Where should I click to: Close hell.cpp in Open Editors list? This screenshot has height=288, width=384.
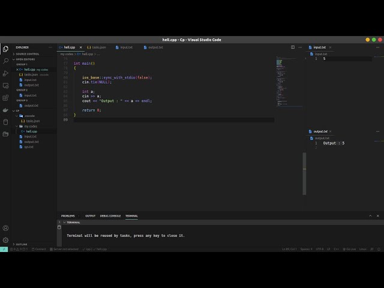17,70
